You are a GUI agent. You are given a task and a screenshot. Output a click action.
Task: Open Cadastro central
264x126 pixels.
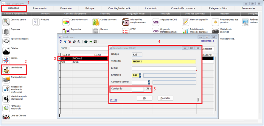(x=6, y=22)
